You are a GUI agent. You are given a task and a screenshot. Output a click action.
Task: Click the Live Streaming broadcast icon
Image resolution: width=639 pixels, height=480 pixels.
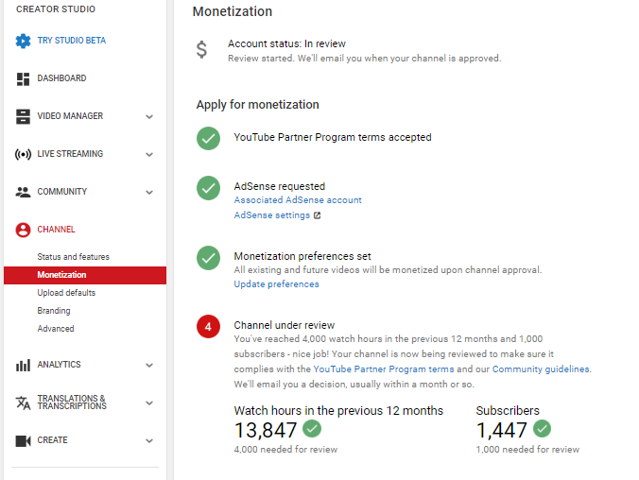tap(23, 154)
